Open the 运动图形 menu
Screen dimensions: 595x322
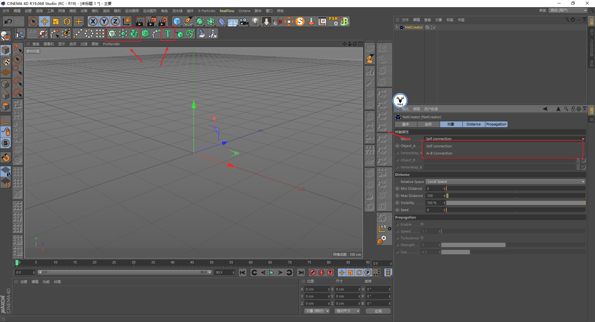(x=150, y=11)
